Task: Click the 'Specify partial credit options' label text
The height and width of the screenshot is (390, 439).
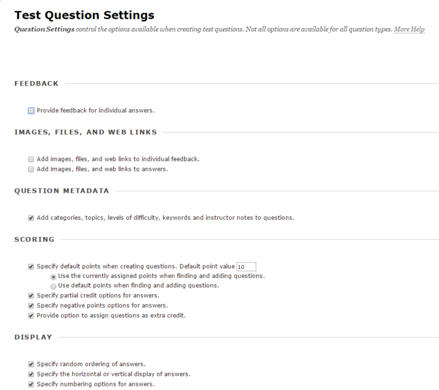Action: point(98,295)
